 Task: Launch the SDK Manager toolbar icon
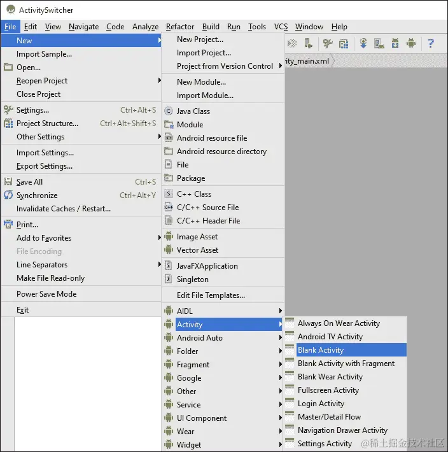pos(395,43)
